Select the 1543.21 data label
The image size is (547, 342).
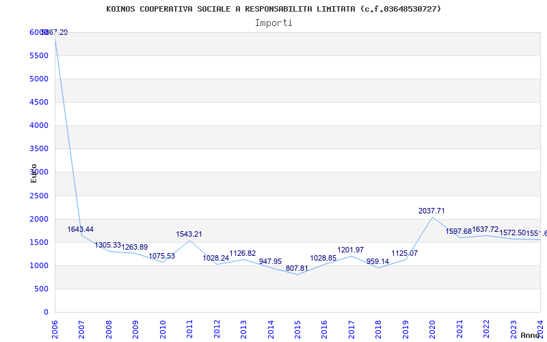(x=189, y=234)
